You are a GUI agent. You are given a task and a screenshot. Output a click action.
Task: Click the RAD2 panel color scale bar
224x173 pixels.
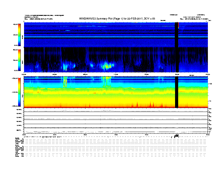pyautogui.click(x=19, y=35)
